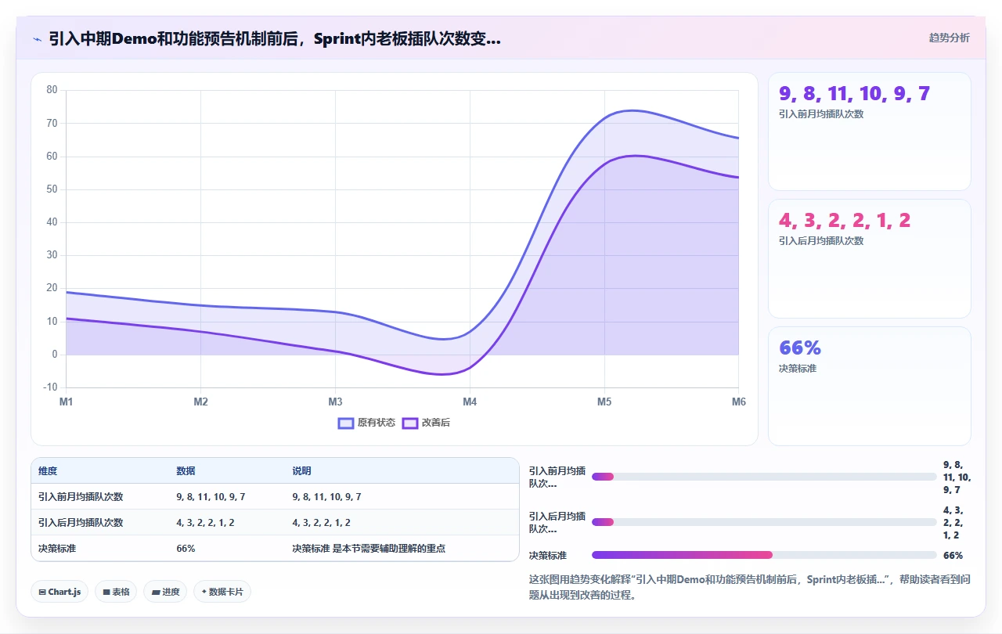Viewport: 1002px width, 634px height.
Task: Click the 引入前月均插队次数 progress bar
Action: pyautogui.click(x=764, y=477)
